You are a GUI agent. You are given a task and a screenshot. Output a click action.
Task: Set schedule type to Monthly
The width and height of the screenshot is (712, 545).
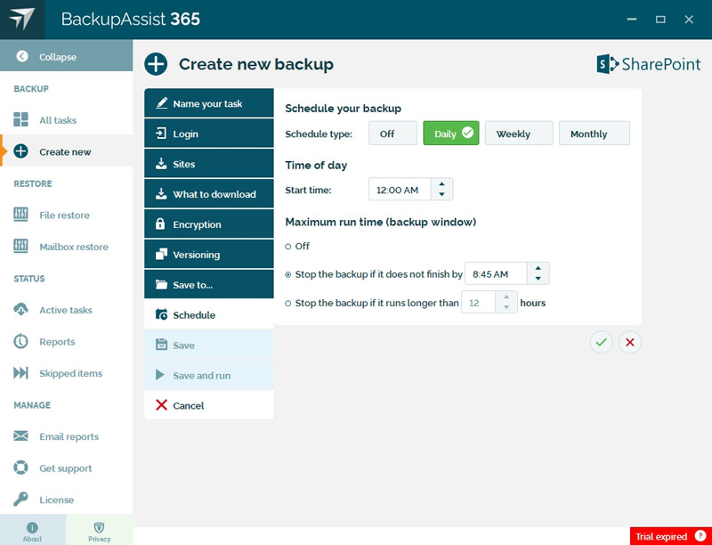click(x=595, y=133)
